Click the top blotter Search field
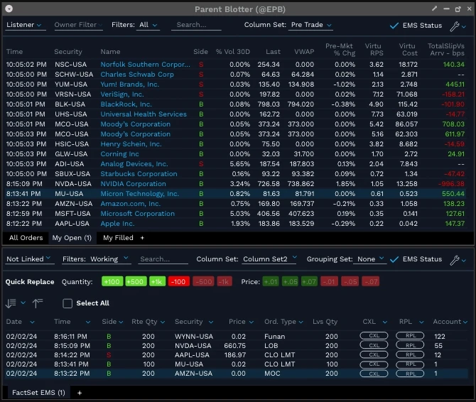Screen dimensions: 476x402 click(196, 25)
